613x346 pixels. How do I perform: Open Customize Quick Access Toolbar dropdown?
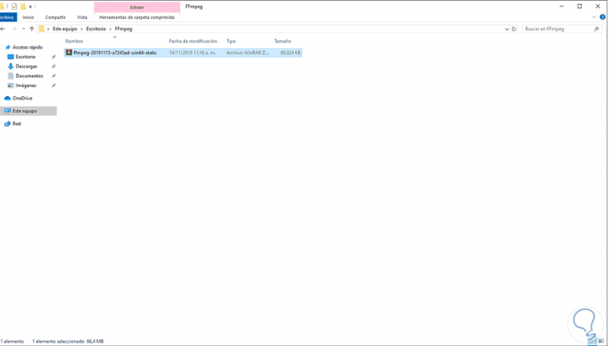[30, 7]
